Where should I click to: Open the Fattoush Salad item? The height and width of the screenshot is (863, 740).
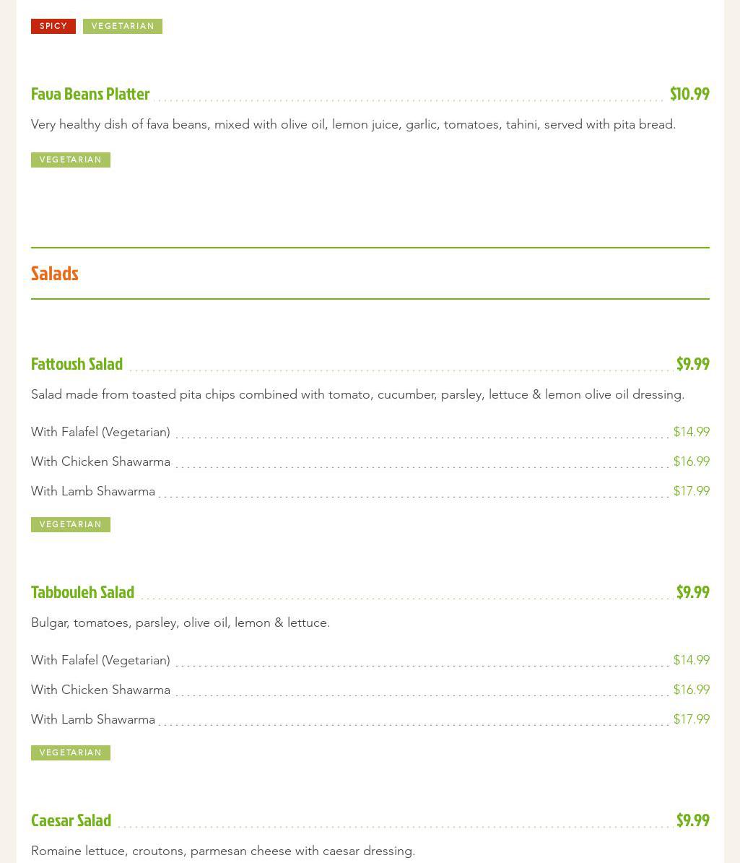coord(77,364)
